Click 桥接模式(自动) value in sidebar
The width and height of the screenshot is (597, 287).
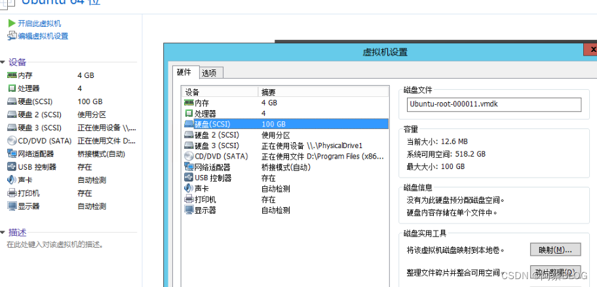102,154
